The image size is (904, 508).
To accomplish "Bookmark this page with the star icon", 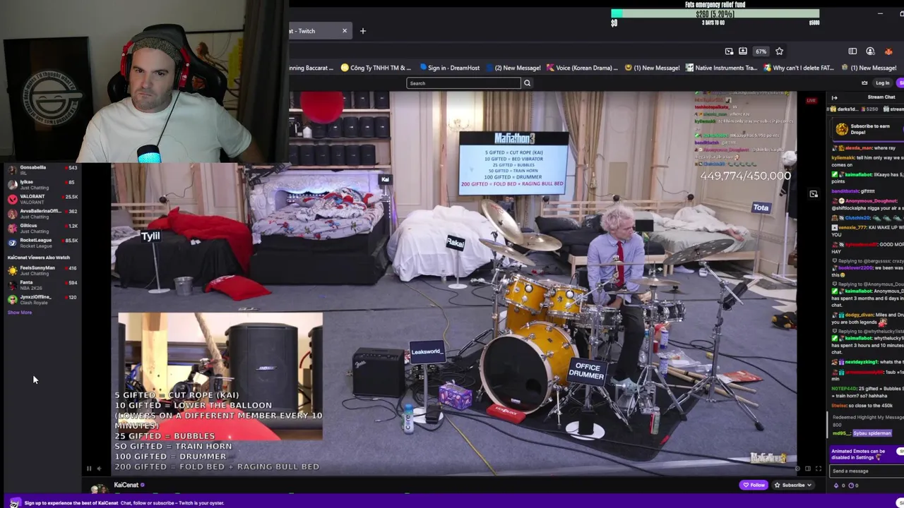I will click(x=779, y=51).
